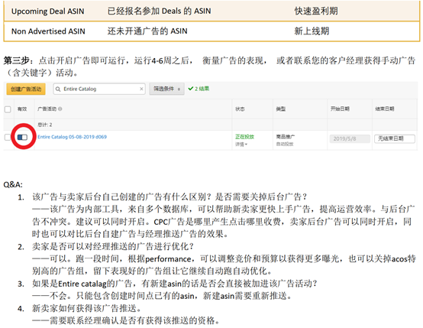Screen dimensions: 423x328
Task: Focus the Entire Catalog search field
Action: coord(99,89)
